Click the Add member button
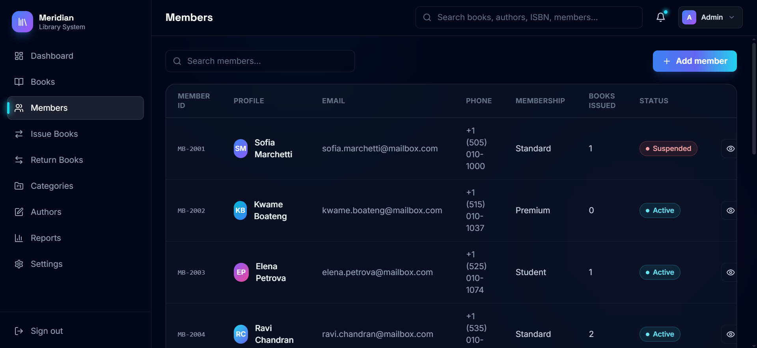 (695, 61)
